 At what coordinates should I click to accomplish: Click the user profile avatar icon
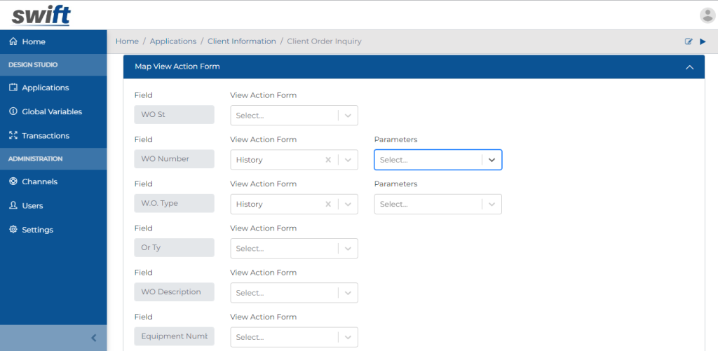click(707, 15)
